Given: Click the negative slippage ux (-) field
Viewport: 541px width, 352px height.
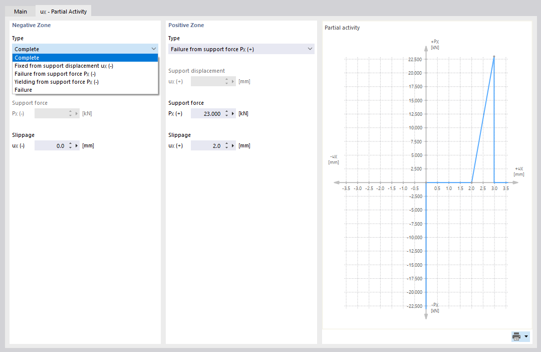Looking at the screenshot, I should point(51,146).
